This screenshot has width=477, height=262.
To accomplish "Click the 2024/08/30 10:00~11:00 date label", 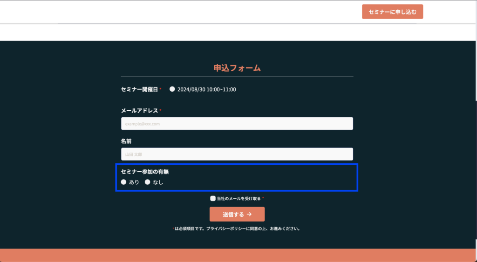I will click(206, 89).
